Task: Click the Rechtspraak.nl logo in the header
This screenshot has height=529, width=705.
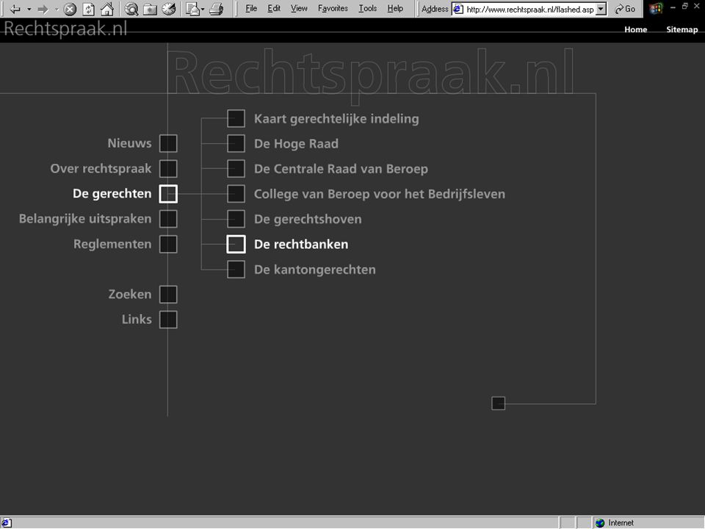Action: (x=65, y=29)
